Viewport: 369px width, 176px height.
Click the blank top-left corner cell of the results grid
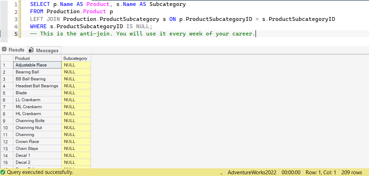(7, 58)
